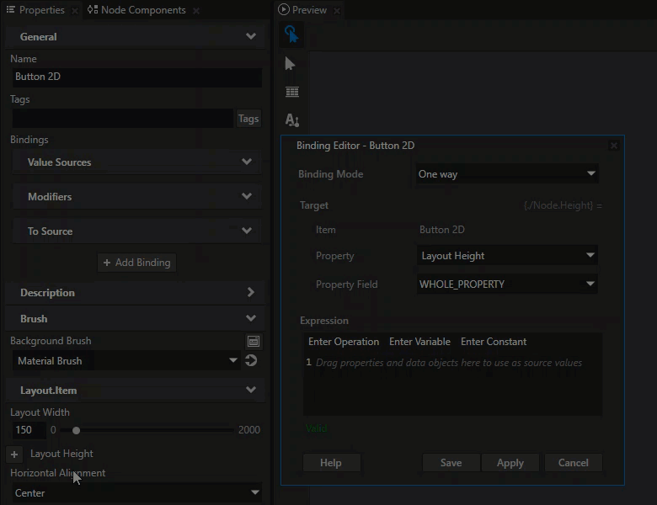Click the Background Brush binding icon
Viewport: 657px width, 505px height.
click(254, 341)
